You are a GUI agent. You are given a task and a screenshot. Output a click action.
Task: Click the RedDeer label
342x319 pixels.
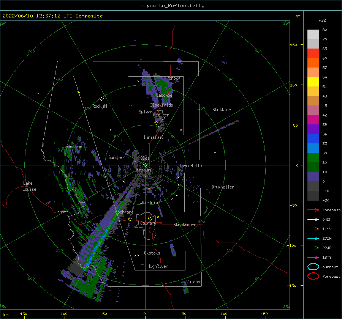(161, 115)
